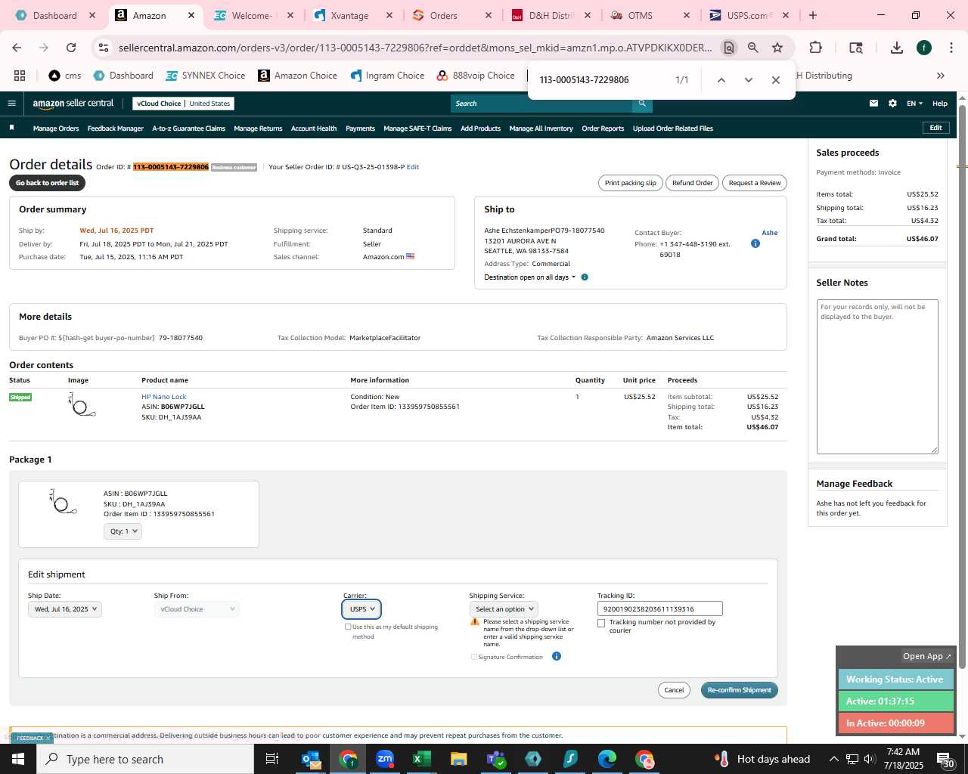Image resolution: width=968 pixels, height=774 pixels.
Task: Open the settings gear in Seller Central
Action: point(892,104)
